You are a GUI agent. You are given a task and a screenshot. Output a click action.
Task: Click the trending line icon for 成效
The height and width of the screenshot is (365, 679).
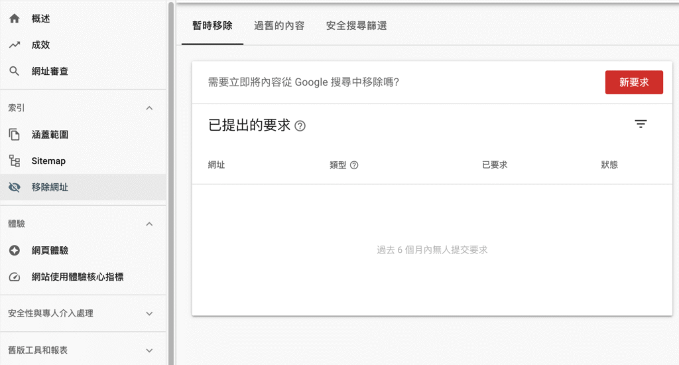(x=15, y=44)
